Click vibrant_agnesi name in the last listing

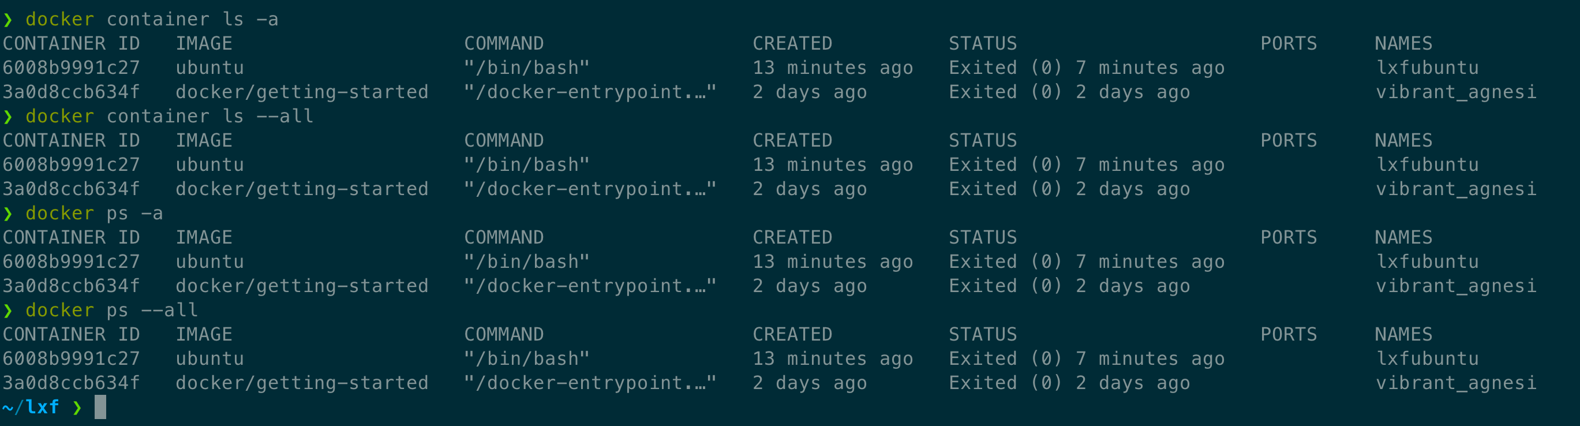pyautogui.click(x=1456, y=383)
